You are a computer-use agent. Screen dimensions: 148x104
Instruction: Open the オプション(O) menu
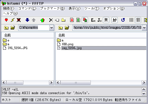[114, 9]
